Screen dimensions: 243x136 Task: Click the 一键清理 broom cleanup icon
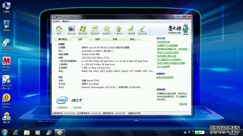pyautogui.click(x=131, y=30)
